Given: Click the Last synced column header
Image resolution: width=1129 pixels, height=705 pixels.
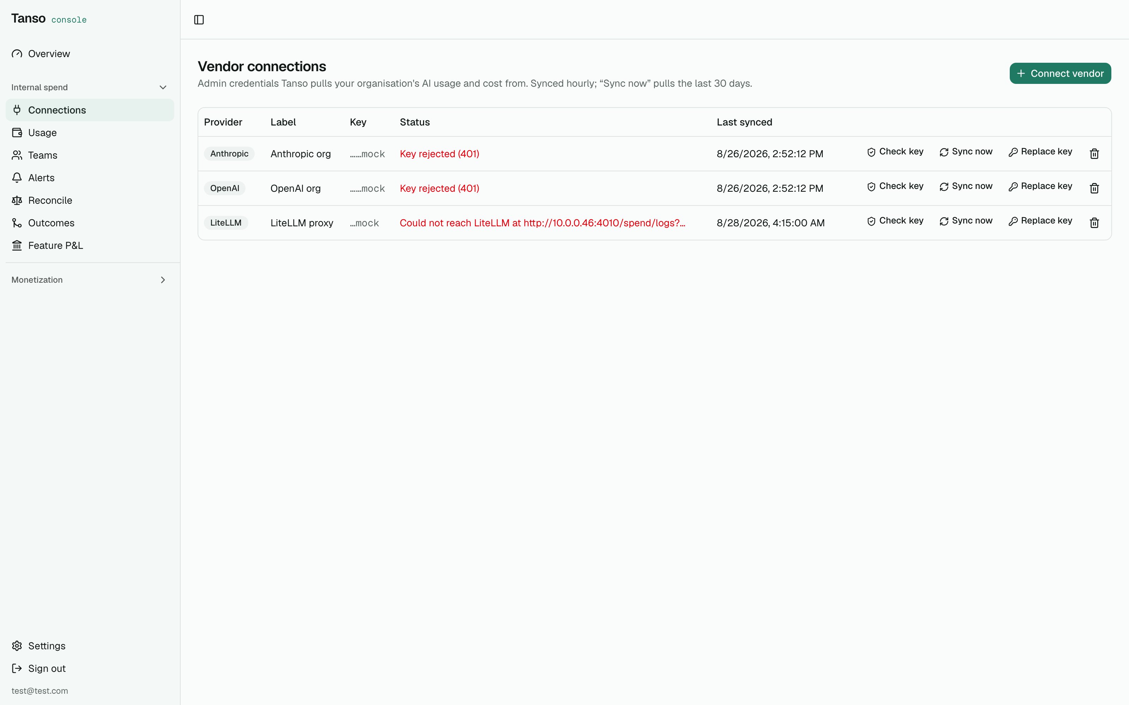Looking at the screenshot, I should pos(744,122).
